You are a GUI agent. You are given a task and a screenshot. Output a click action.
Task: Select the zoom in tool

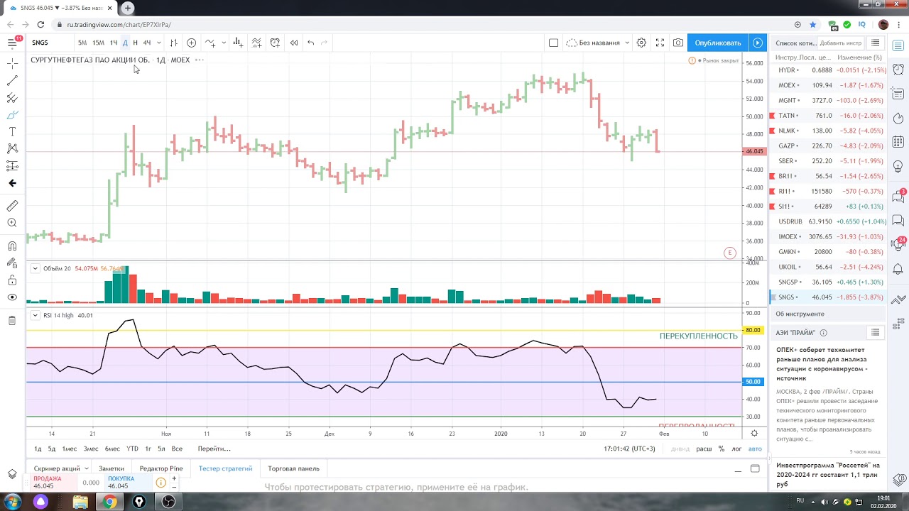coord(12,223)
